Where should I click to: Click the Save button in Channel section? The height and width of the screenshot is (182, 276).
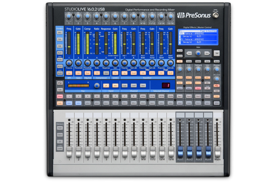point(143,86)
